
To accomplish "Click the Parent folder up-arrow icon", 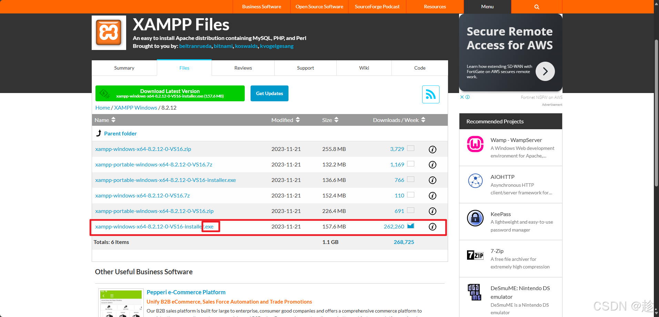I will click(99, 133).
